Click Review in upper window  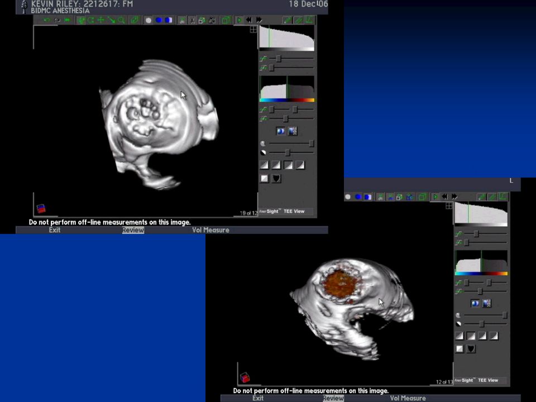(133, 230)
